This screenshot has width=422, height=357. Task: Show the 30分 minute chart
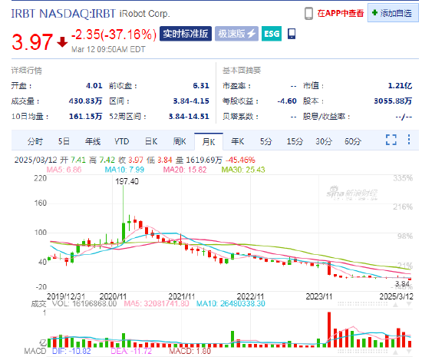point(324,141)
